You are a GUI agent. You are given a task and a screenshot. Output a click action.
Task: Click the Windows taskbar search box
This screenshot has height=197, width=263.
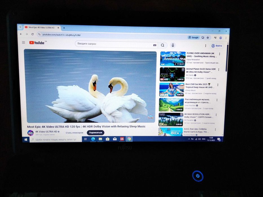(x=56, y=139)
